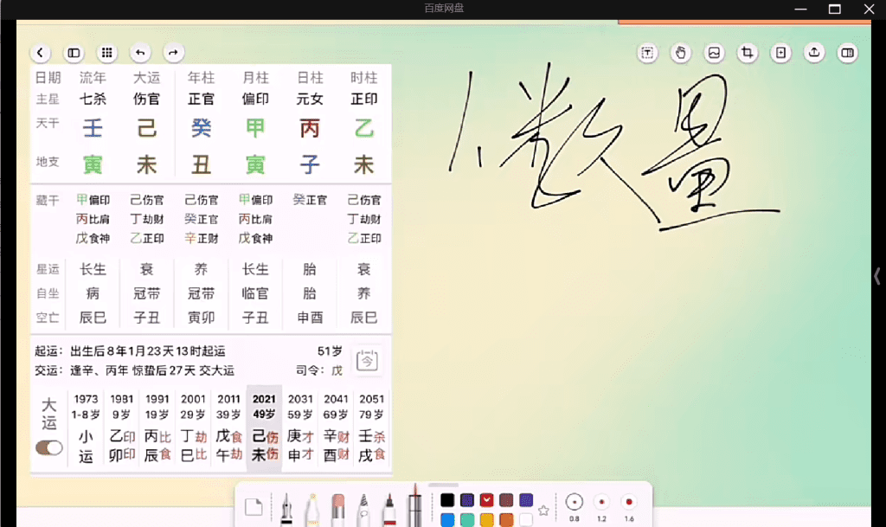The image size is (886, 527).
Task: Toggle the 大运 switch
Action: coord(49,447)
